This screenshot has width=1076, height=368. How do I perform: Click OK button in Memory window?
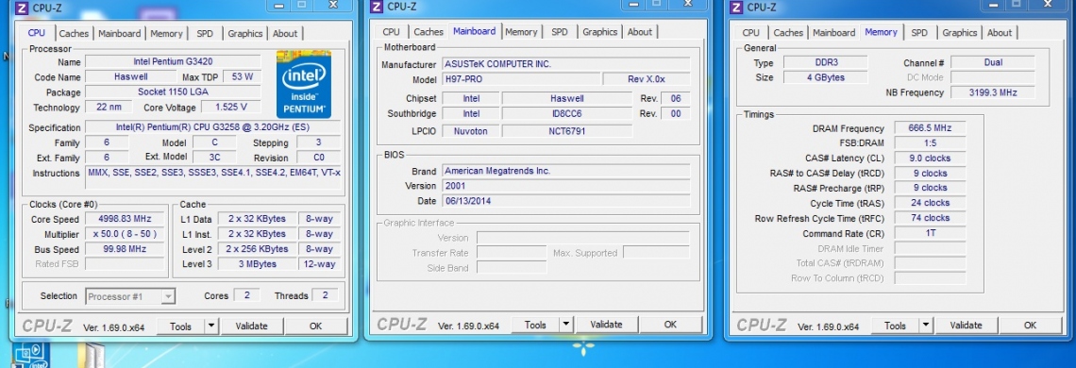[x=1030, y=326]
